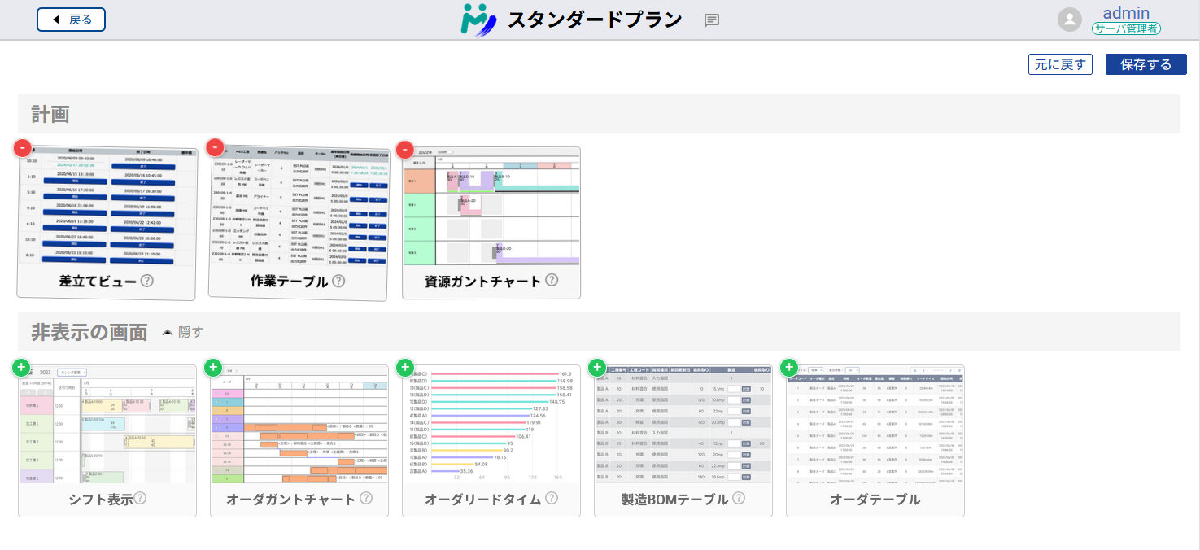Open the comment bubble icon beside スタンダードプラン
The height and width of the screenshot is (550, 1200).
712,20
